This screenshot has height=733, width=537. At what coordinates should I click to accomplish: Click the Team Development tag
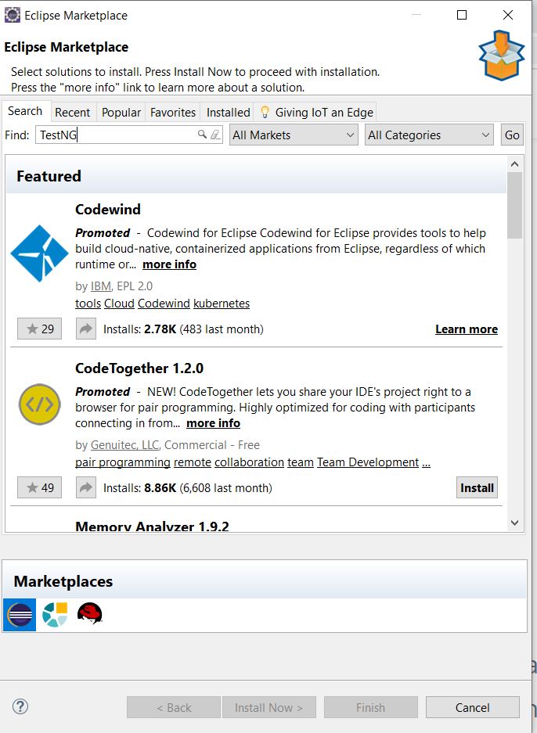coord(368,462)
